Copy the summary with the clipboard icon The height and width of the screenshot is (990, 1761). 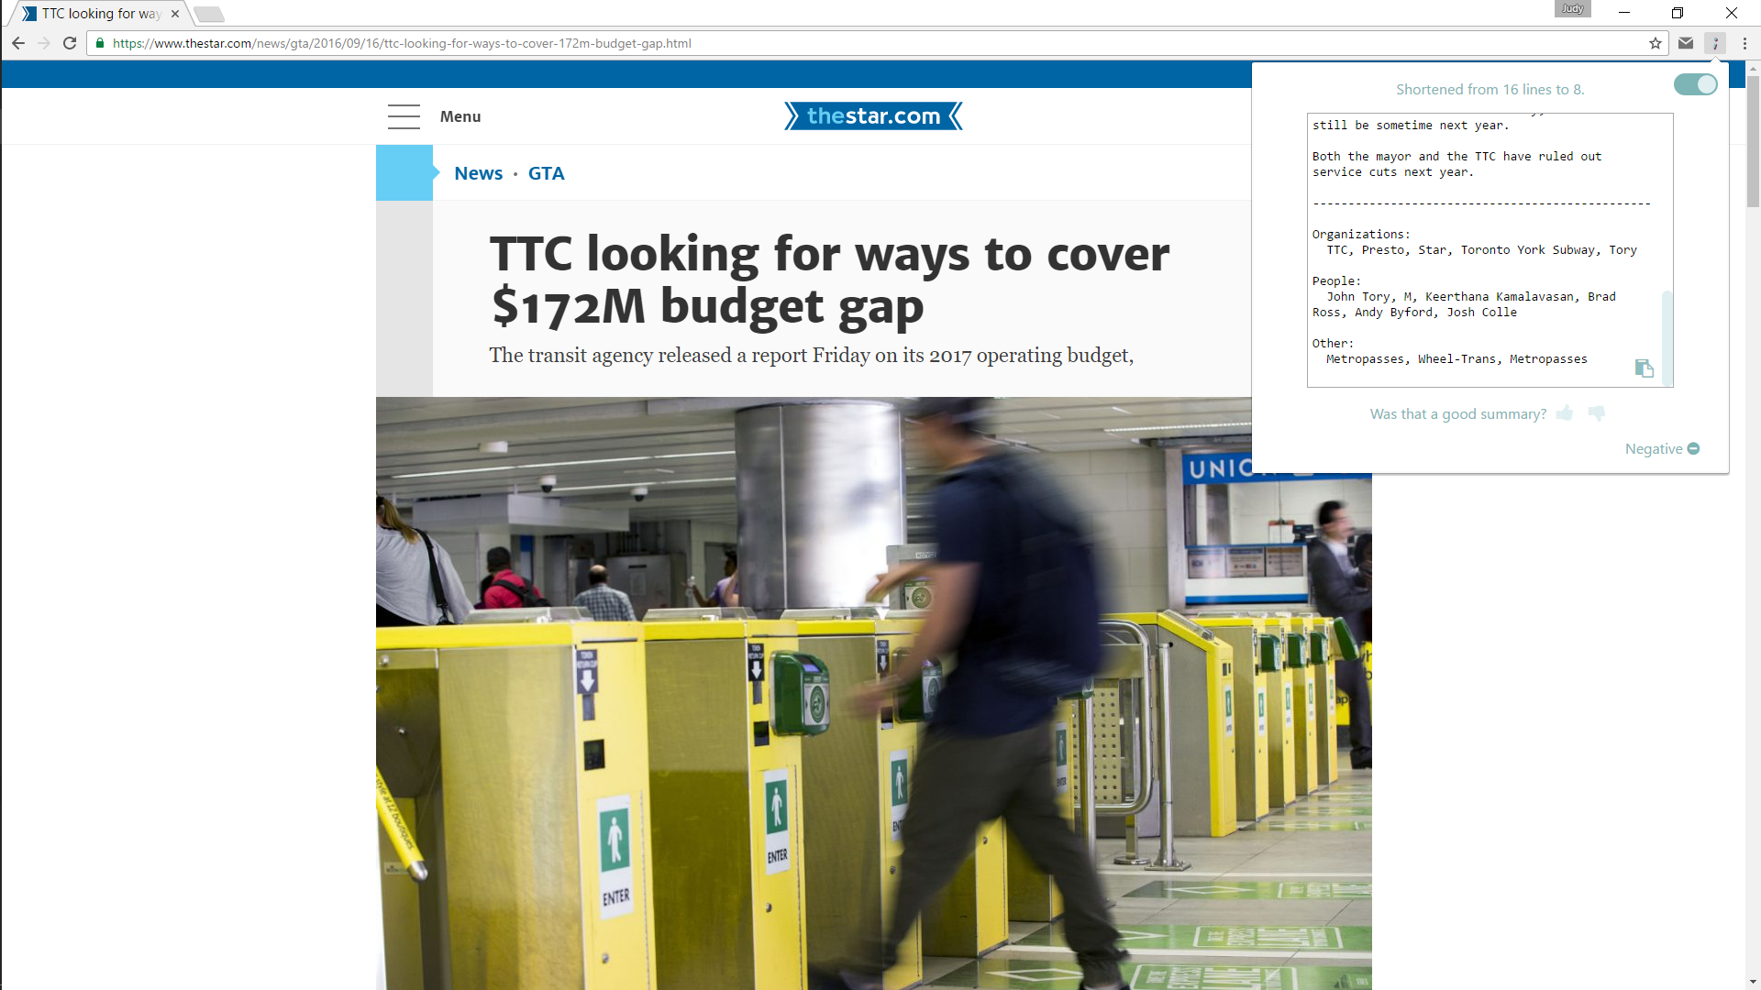click(1644, 368)
